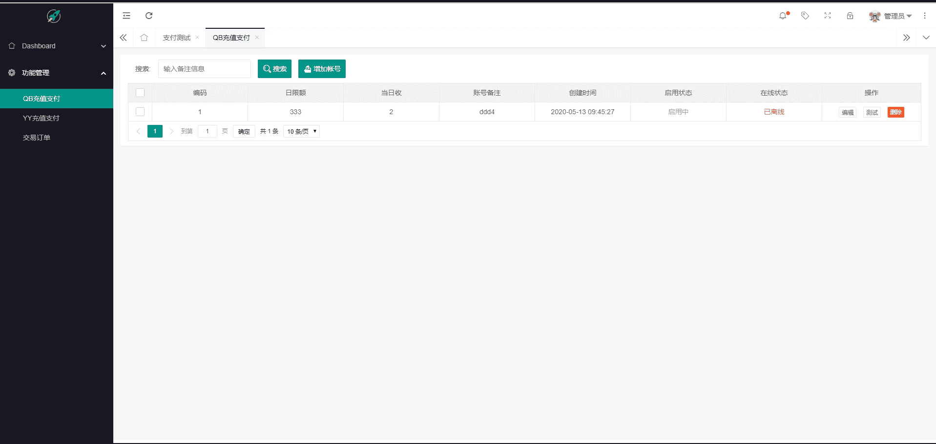Lock the screen with the padlock icon
936x444 pixels.
click(850, 16)
